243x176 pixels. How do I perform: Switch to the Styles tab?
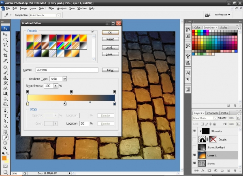click(x=224, y=28)
